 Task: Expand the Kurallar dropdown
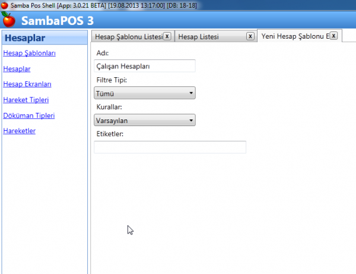point(145,121)
